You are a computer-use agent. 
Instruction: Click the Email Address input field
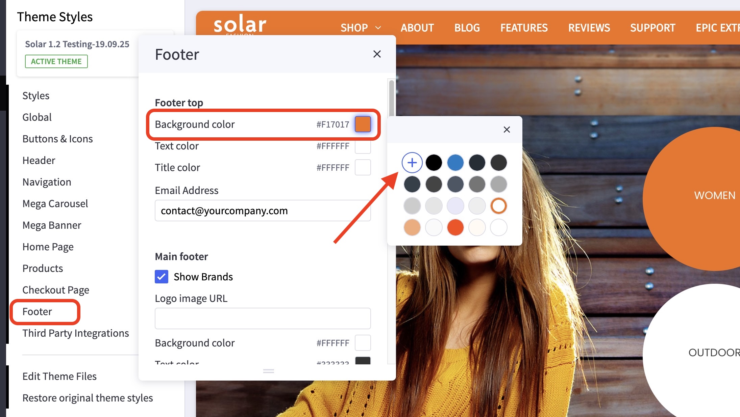[x=263, y=211]
